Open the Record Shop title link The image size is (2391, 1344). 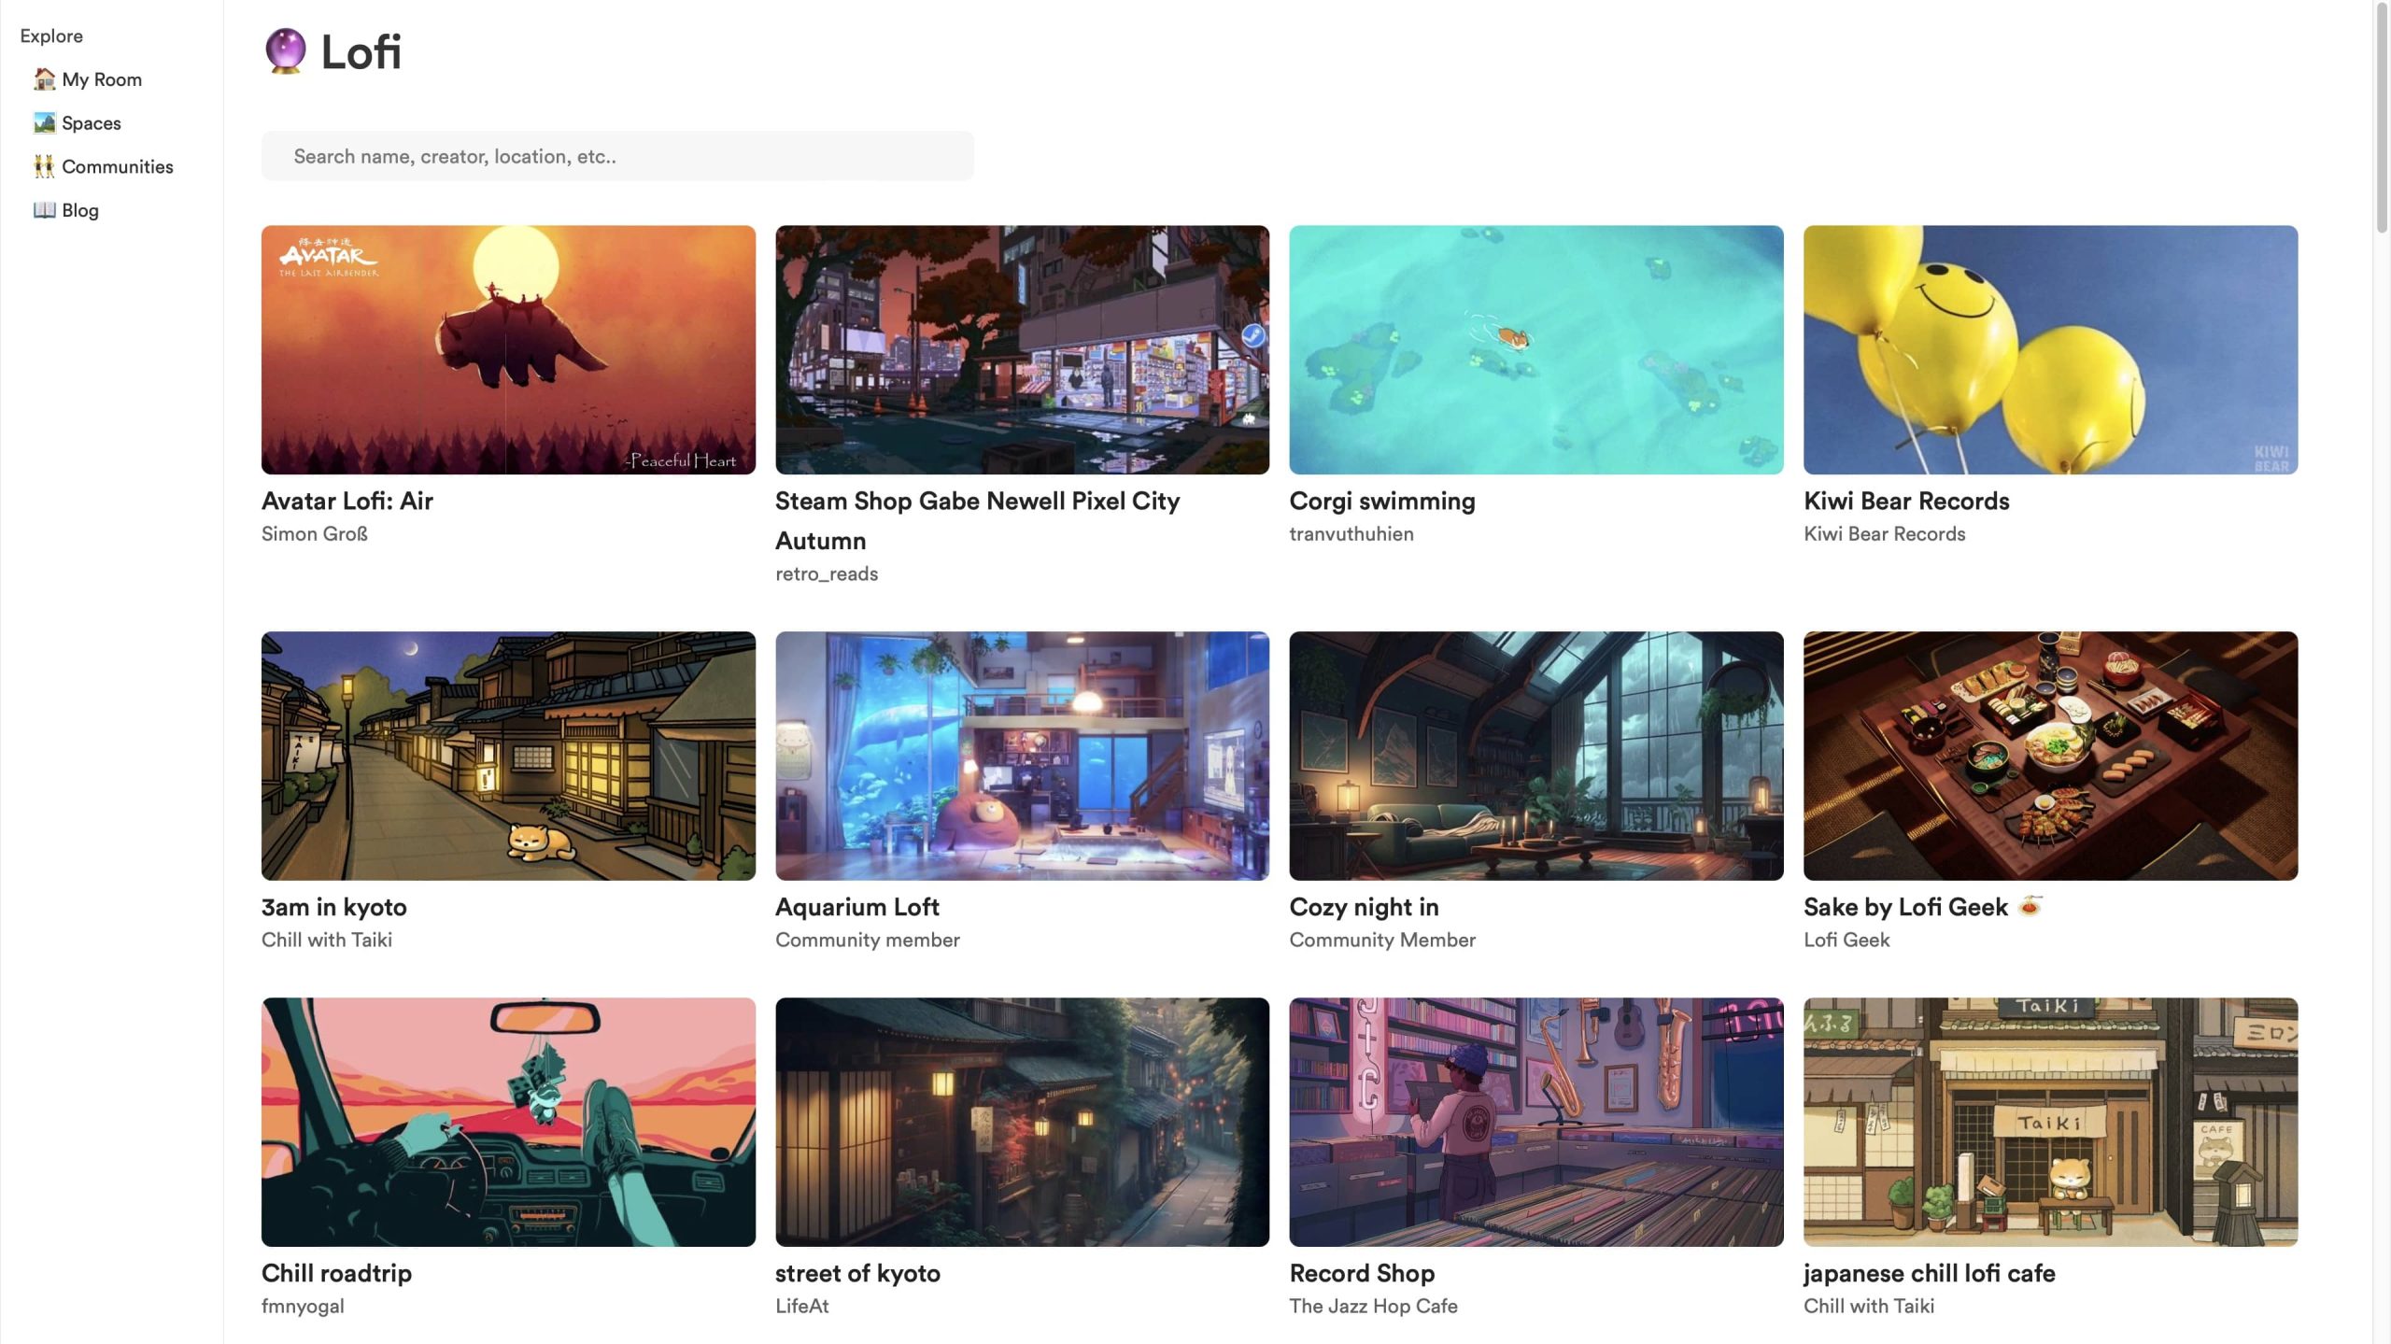click(1361, 1273)
